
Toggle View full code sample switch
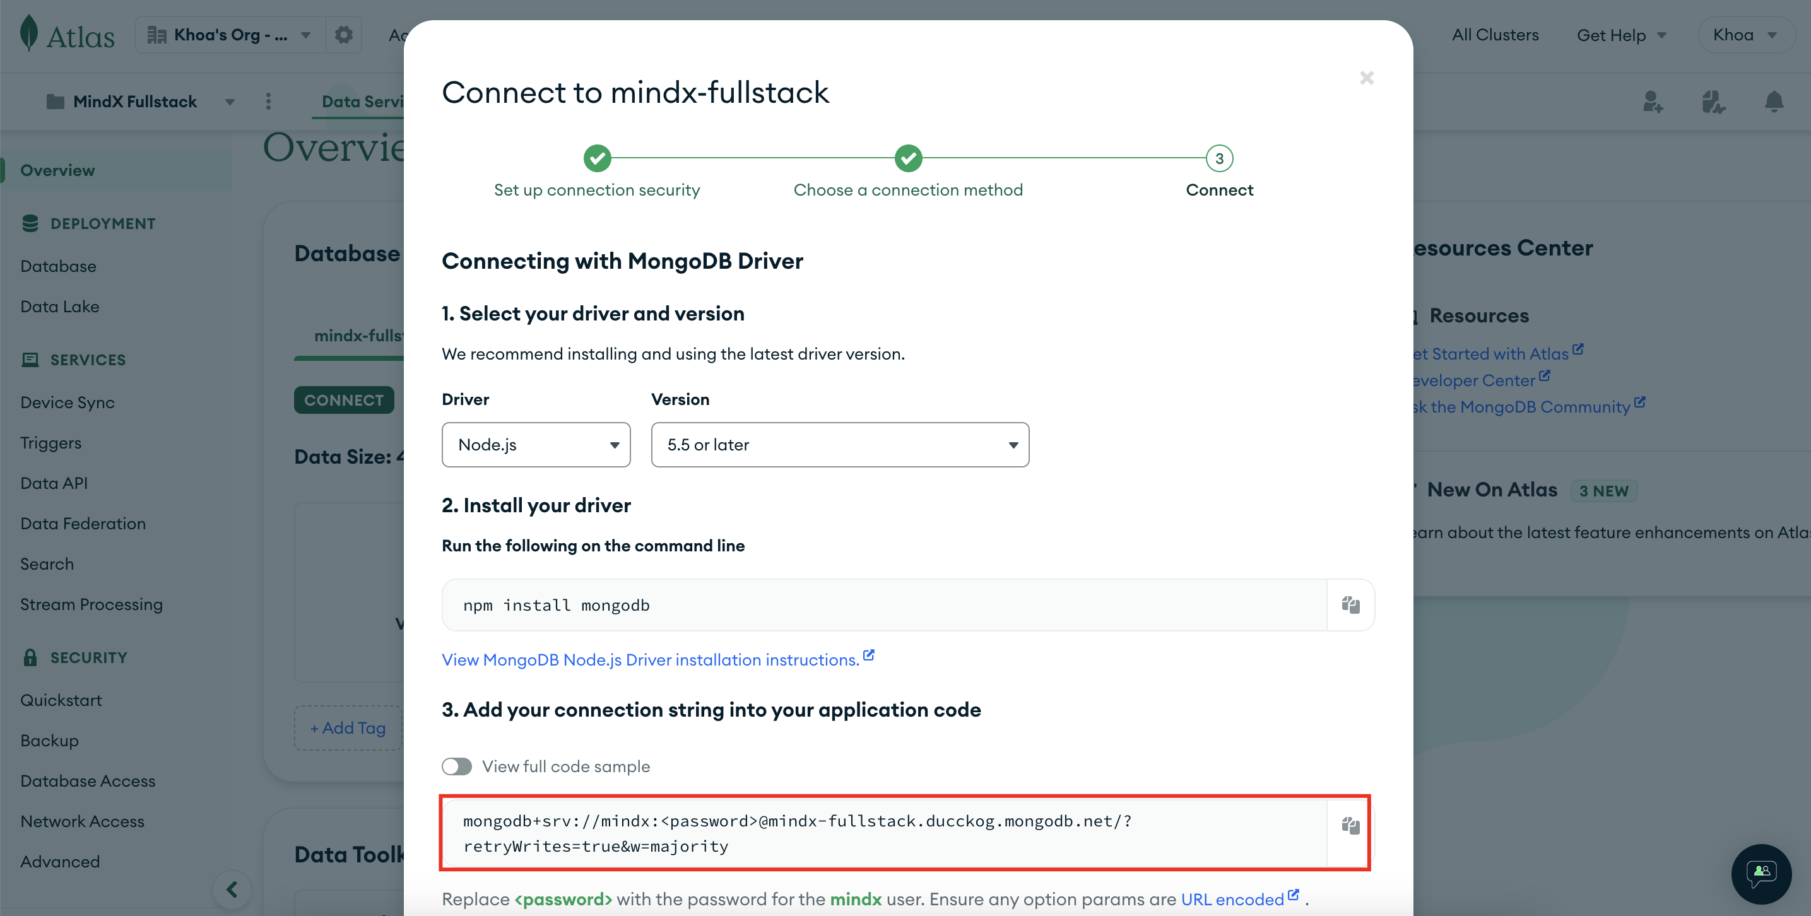point(456,766)
